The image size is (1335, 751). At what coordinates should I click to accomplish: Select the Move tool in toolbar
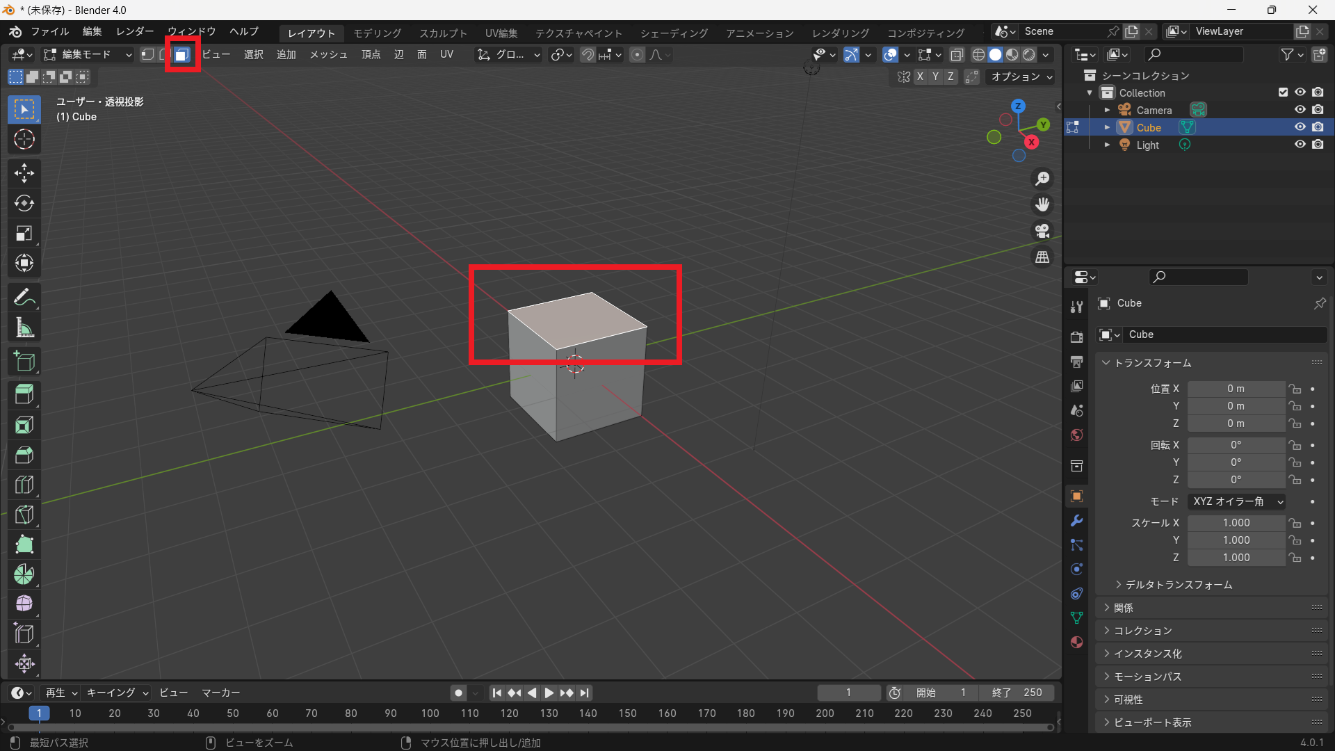[24, 173]
